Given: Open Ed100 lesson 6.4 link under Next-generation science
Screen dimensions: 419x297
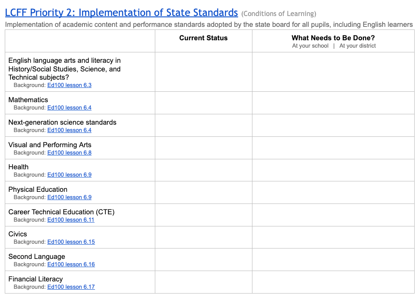Looking at the screenshot, I should pos(69,130).
